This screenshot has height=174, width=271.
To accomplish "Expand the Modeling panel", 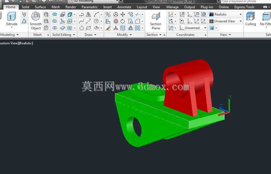I will [9, 35].
